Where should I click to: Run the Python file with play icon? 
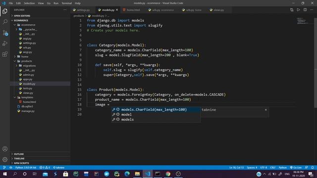point(298,10)
